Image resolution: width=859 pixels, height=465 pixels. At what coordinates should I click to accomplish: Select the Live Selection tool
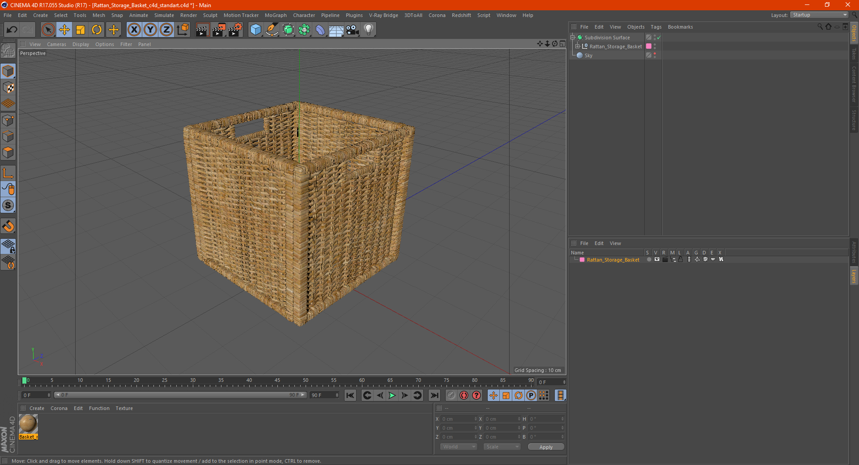(x=48, y=30)
